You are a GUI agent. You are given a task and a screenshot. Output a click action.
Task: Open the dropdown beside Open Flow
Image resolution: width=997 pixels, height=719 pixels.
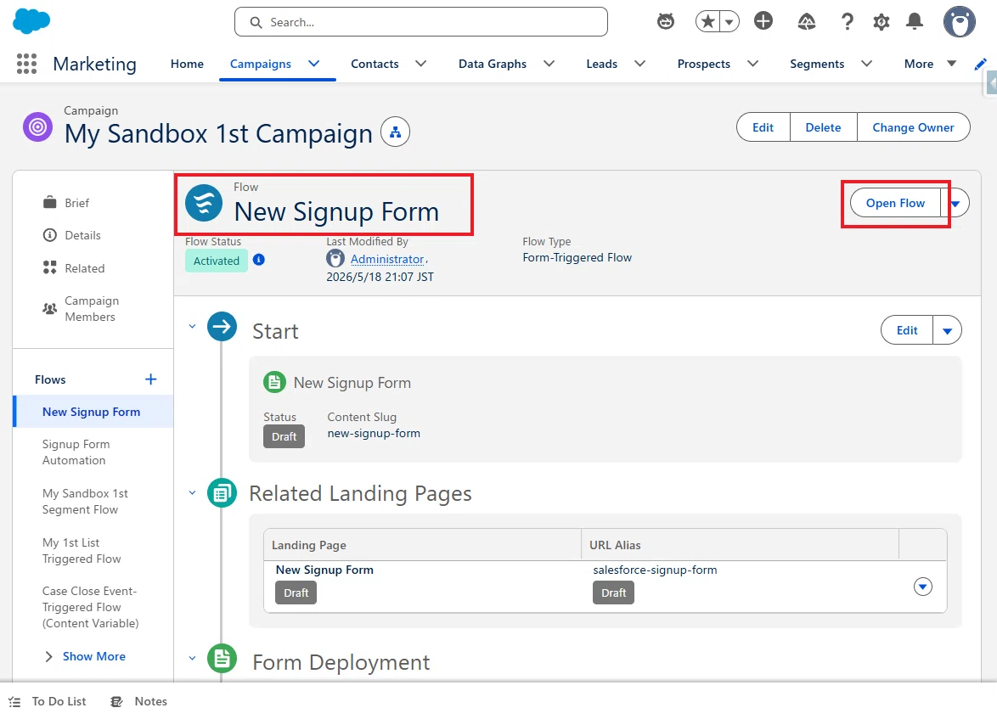[955, 204]
